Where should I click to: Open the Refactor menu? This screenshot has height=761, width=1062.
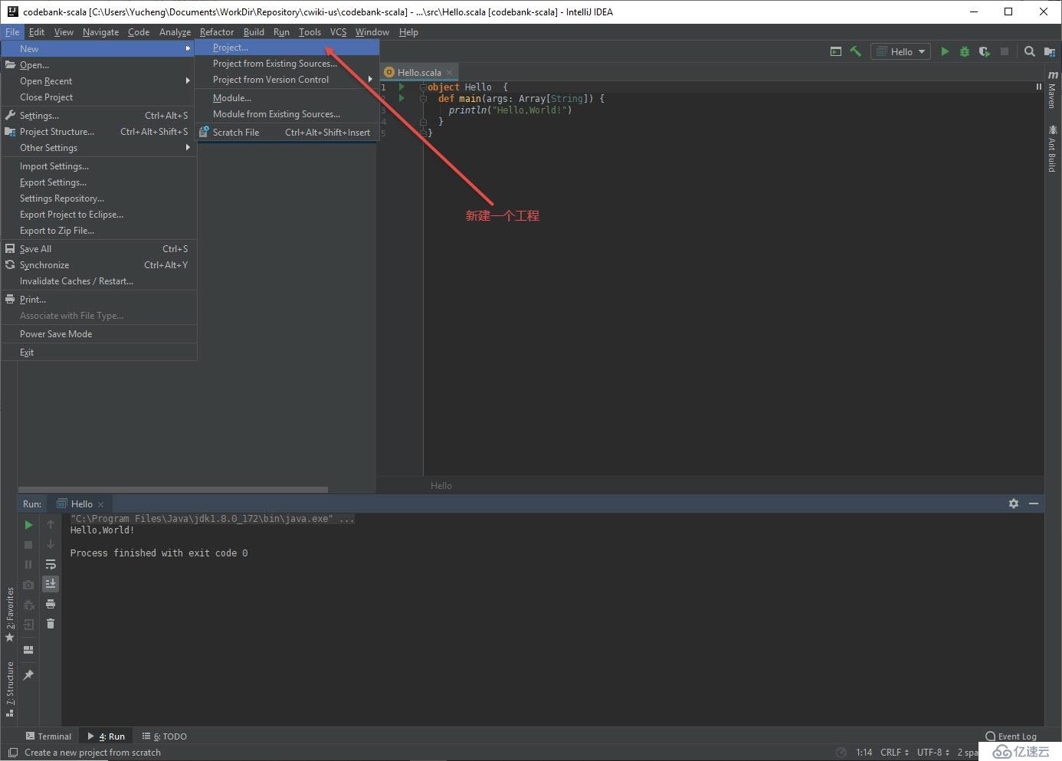pyautogui.click(x=217, y=32)
